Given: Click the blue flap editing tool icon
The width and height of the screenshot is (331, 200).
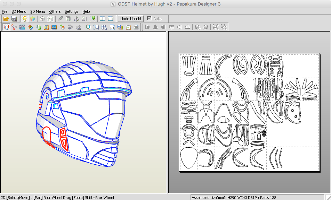Looking at the screenshot, I should [22, 27].
